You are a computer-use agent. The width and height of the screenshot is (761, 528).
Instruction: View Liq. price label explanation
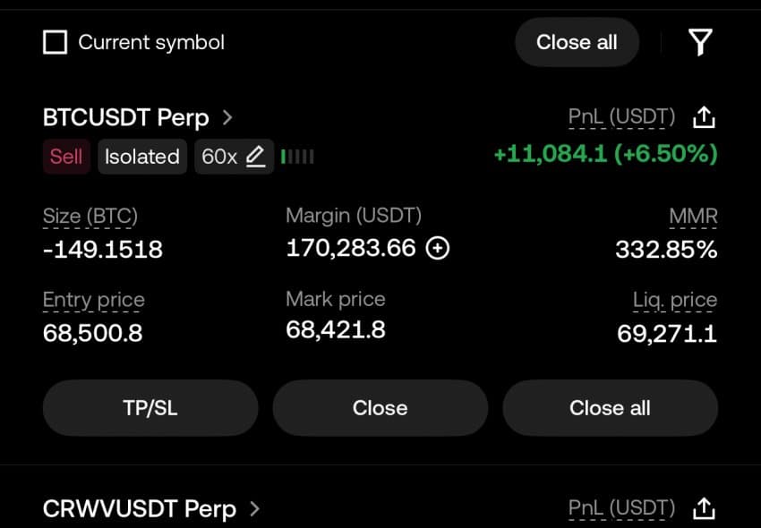click(x=675, y=300)
